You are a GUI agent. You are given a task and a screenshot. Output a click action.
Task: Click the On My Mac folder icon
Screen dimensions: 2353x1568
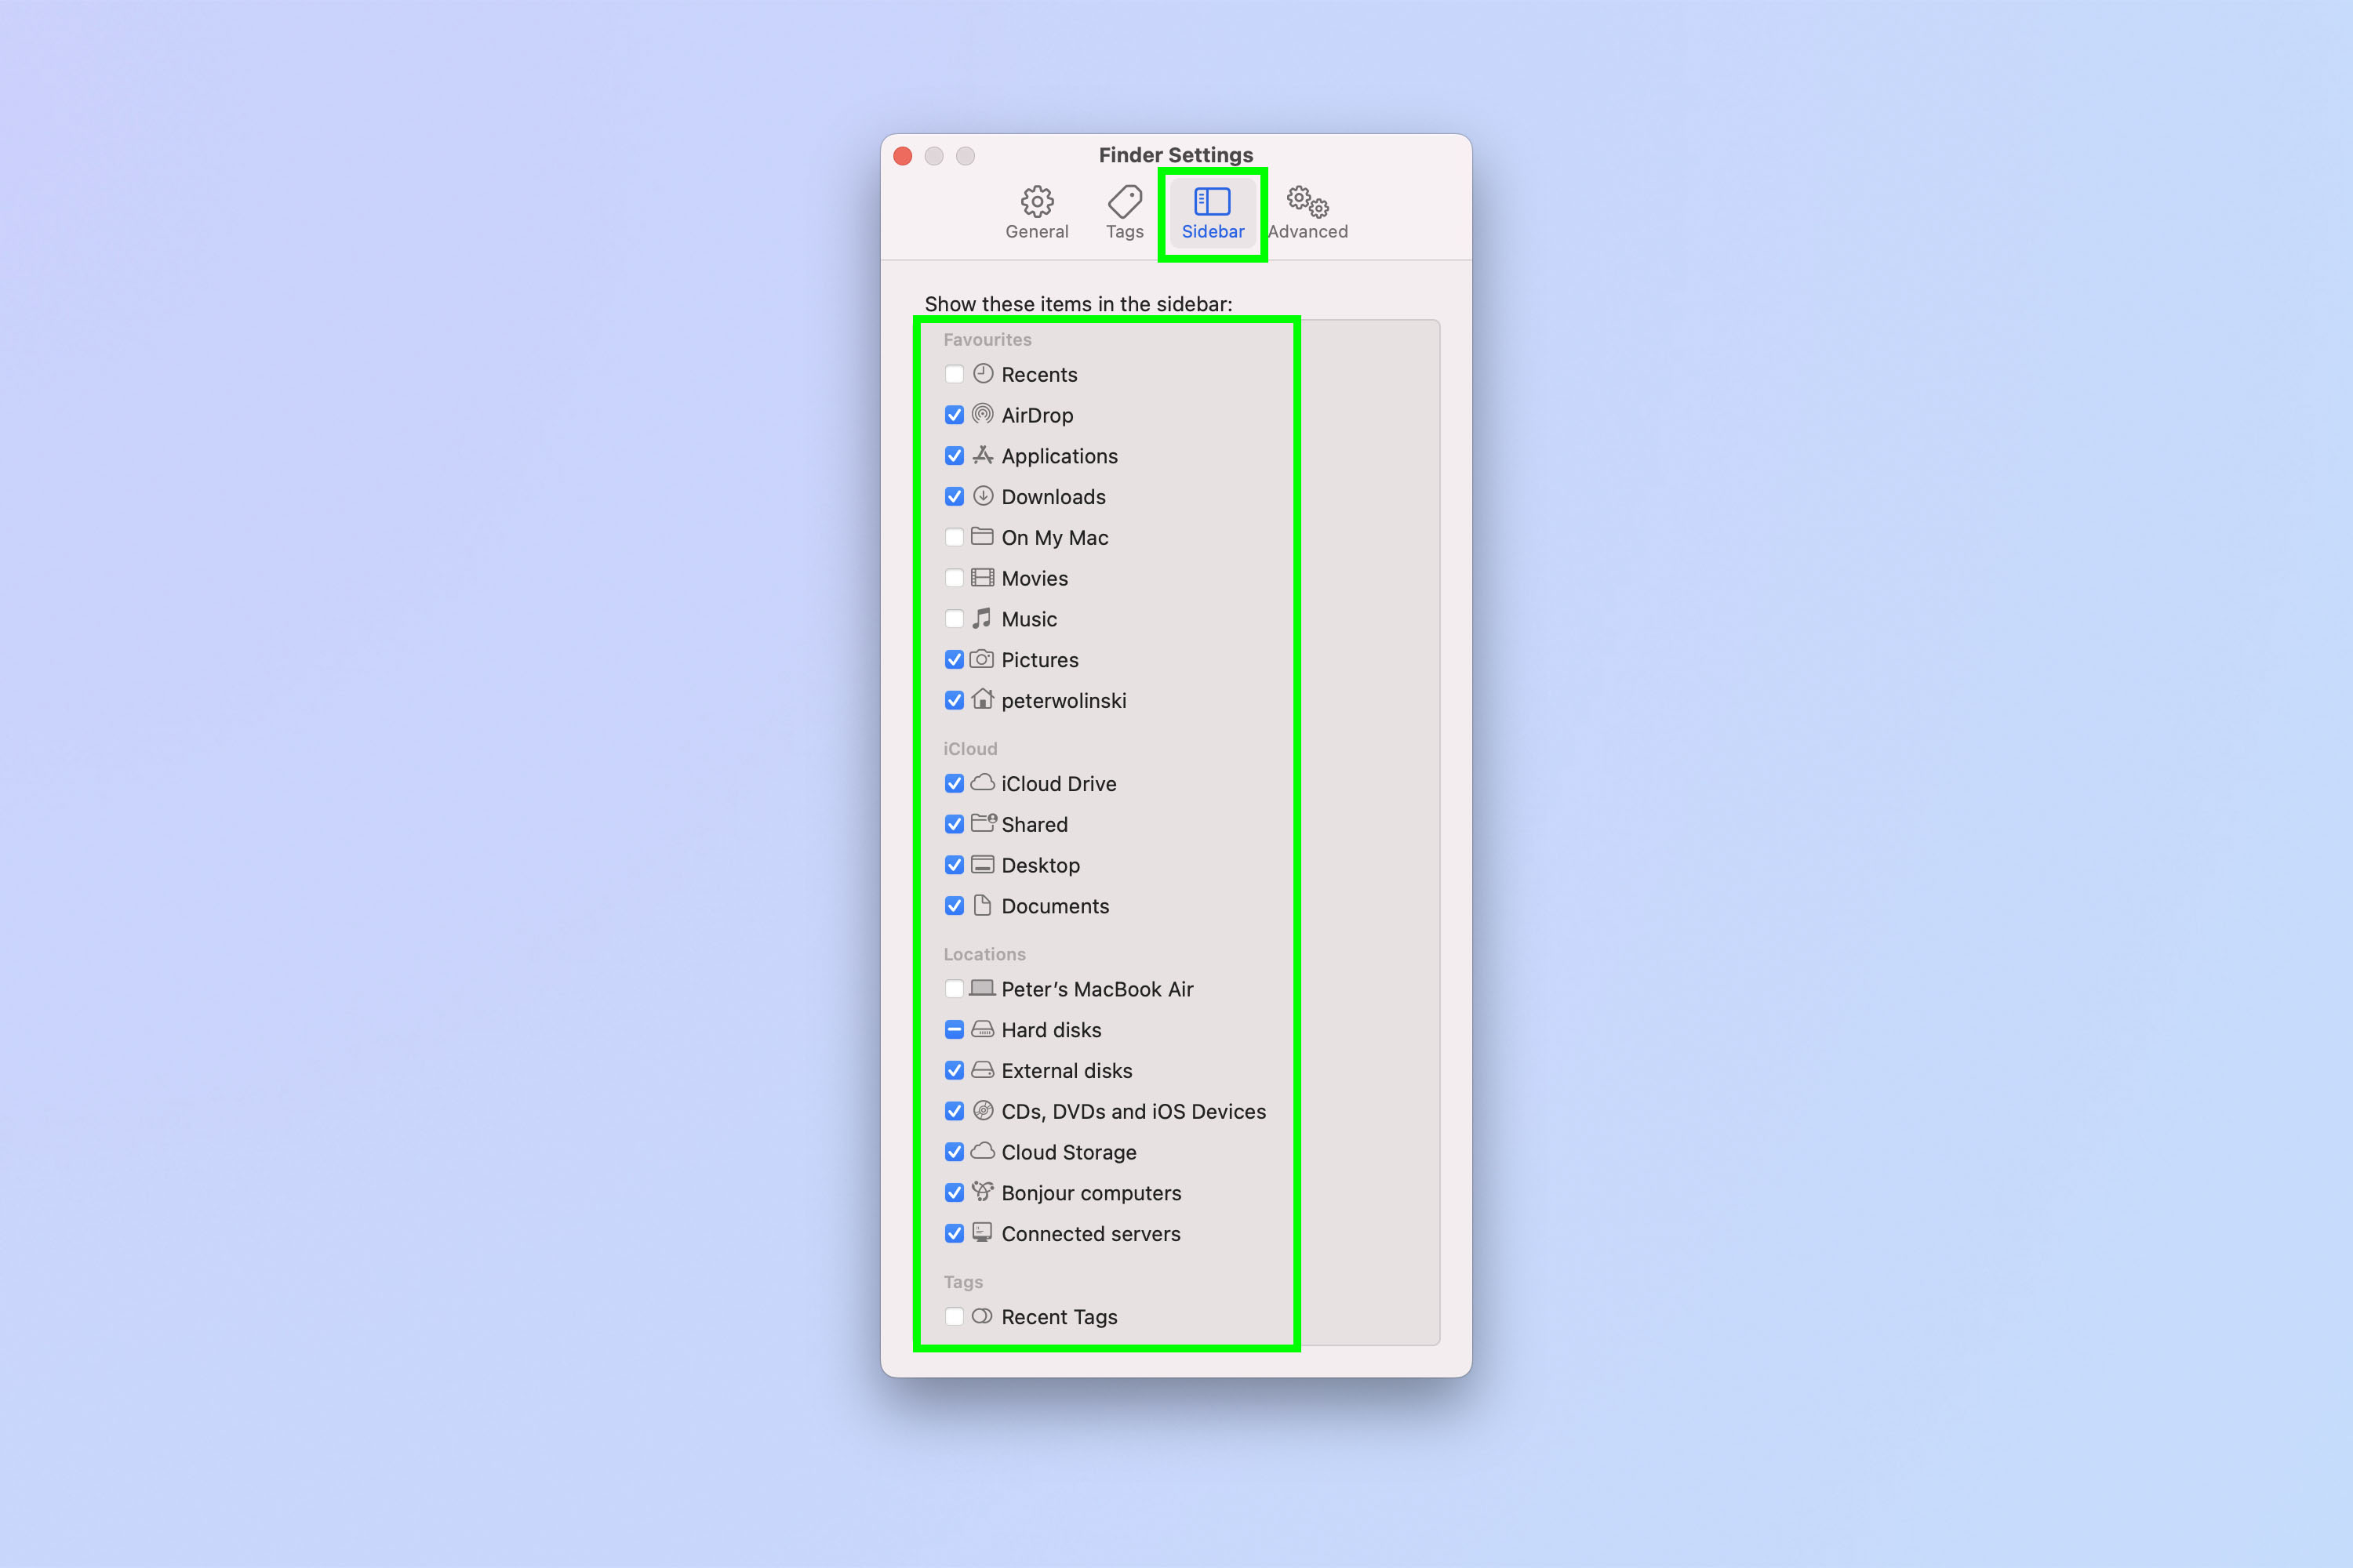point(983,536)
